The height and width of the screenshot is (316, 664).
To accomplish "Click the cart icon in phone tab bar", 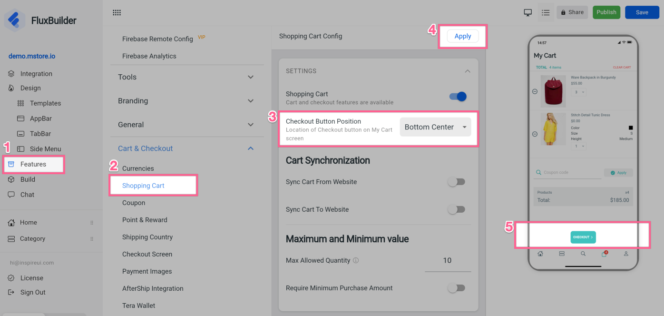I will 604,254.
